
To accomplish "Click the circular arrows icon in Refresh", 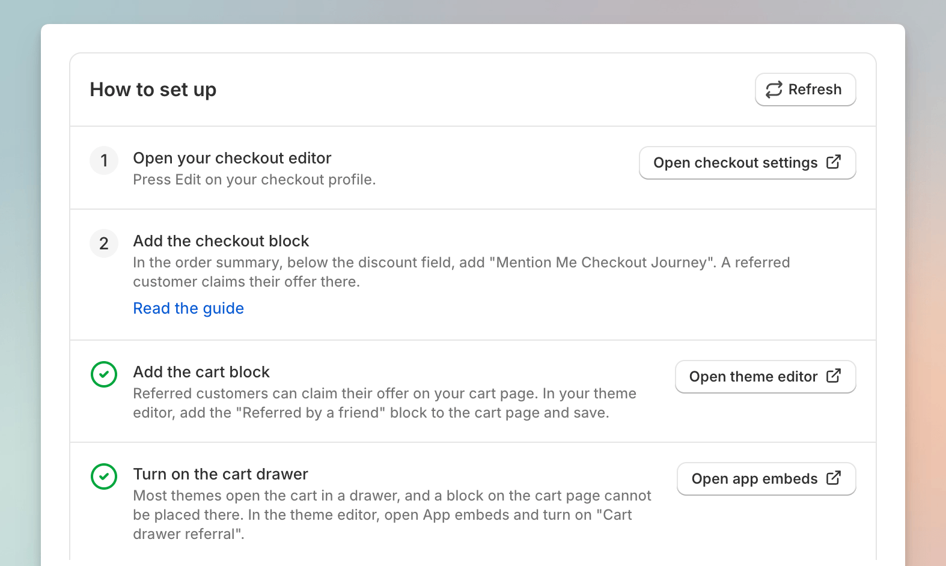I will [x=774, y=90].
